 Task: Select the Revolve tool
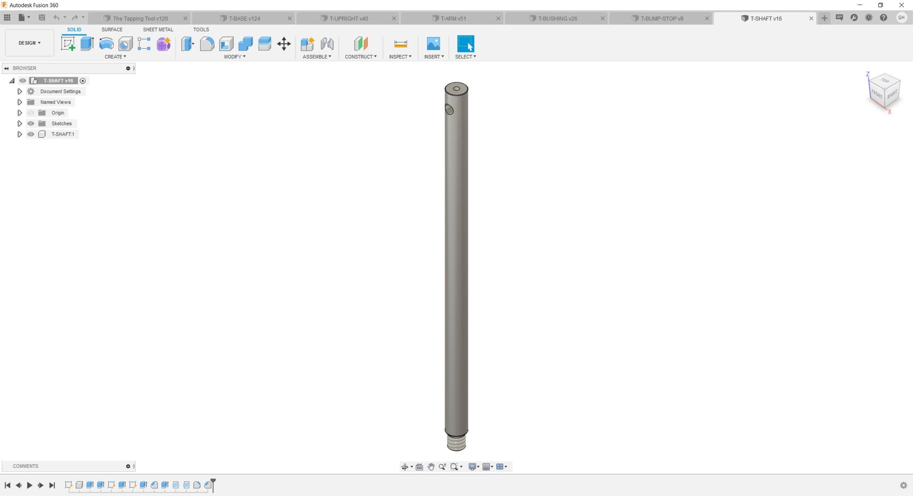tap(106, 44)
